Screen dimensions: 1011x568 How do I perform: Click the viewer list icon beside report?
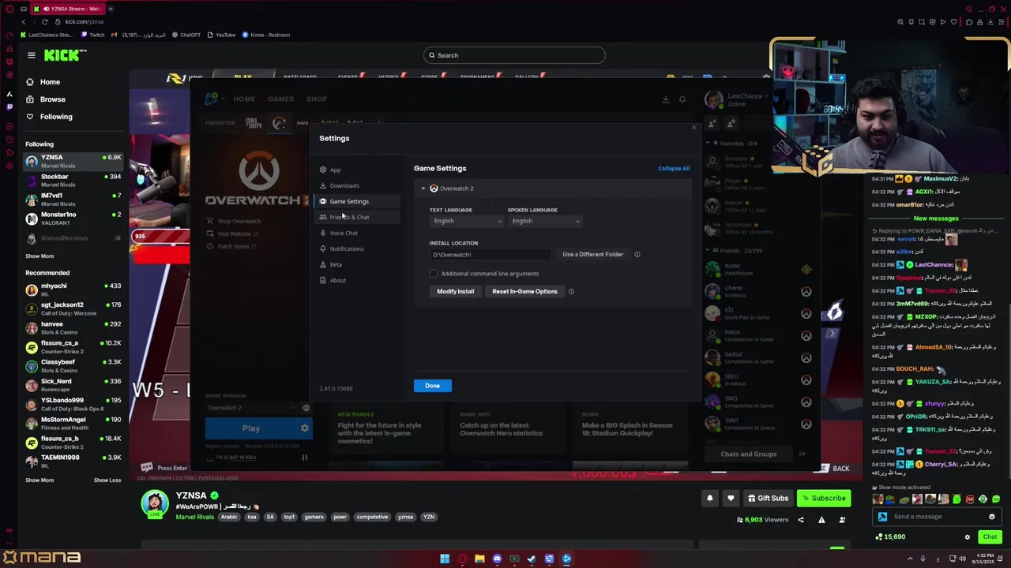click(x=842, y=520)
